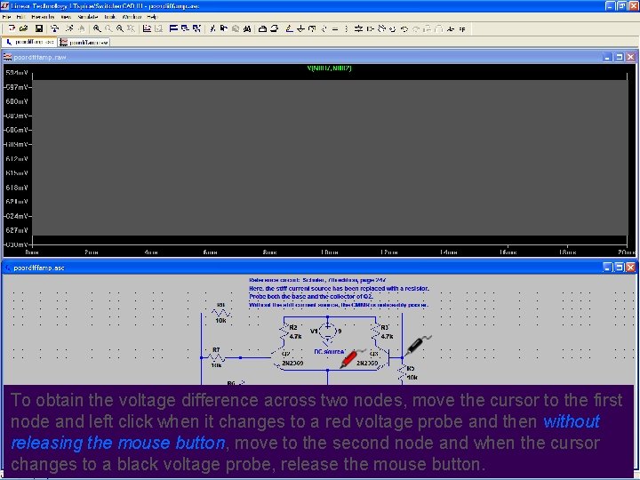The image size is (640, 480).
Task: Open the File menu
Action: (6, 17)
